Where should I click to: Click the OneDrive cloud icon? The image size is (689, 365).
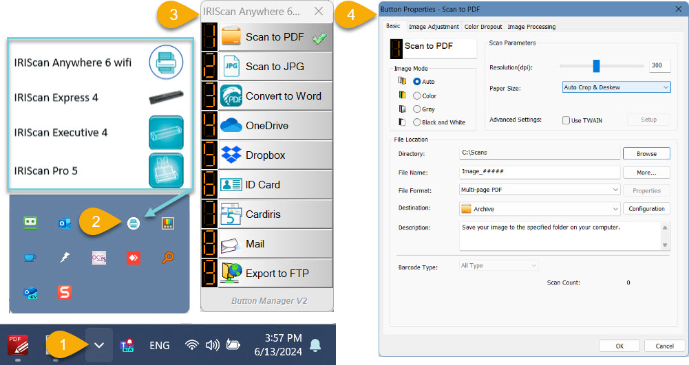231,126
